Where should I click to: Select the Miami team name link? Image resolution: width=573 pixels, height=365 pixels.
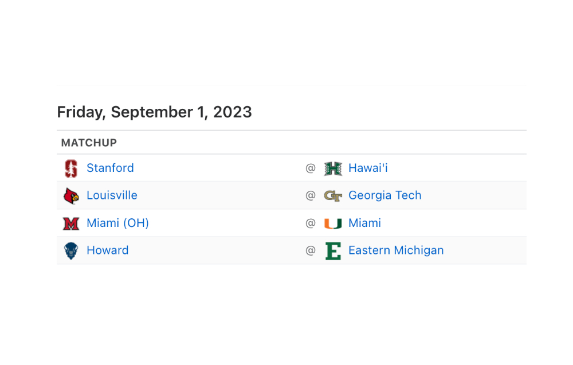point(364,223)
